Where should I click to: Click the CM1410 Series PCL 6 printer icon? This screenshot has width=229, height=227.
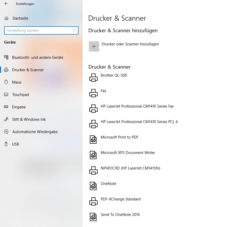pos(93,124)
